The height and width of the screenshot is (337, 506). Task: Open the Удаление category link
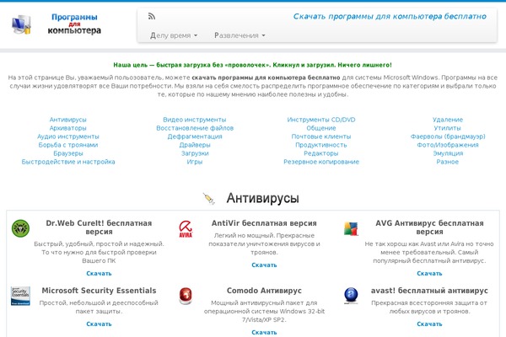tap(448, 120)
